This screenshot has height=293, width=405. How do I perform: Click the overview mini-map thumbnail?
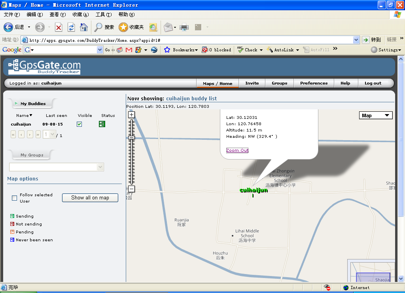click(x=371, y=270)
